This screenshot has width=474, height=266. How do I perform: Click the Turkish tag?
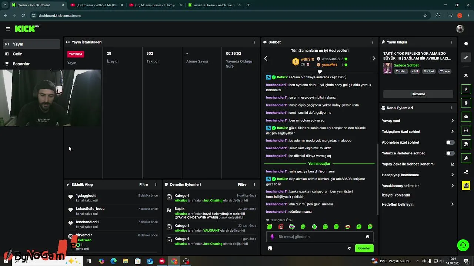[x=401, y=71]
